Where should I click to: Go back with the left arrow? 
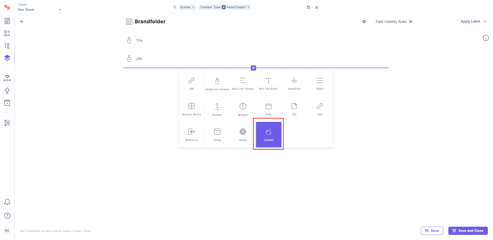pyautogui.click(x=22, y=22)
